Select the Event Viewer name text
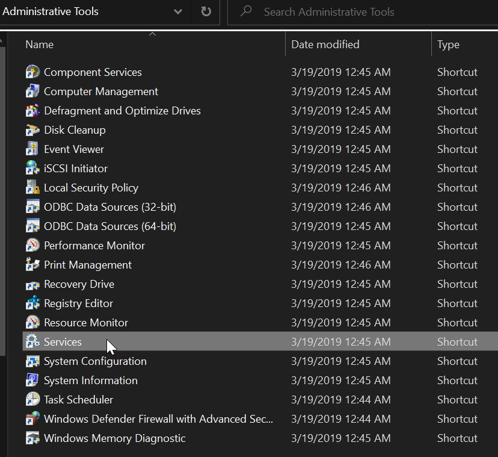Image resolution: width=498 pixels, height=457 pixels. click(x=74, y=149)
